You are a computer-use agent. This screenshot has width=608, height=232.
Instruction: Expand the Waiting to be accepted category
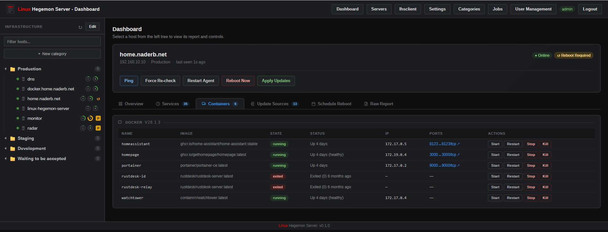5,158
